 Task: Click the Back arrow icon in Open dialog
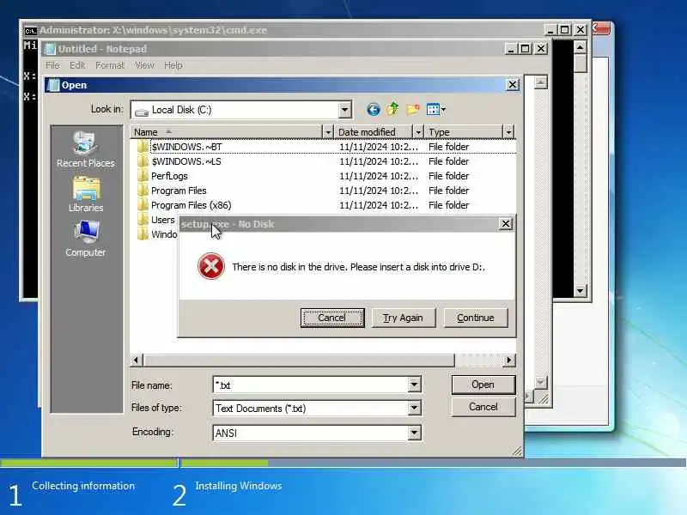(373, 110)
